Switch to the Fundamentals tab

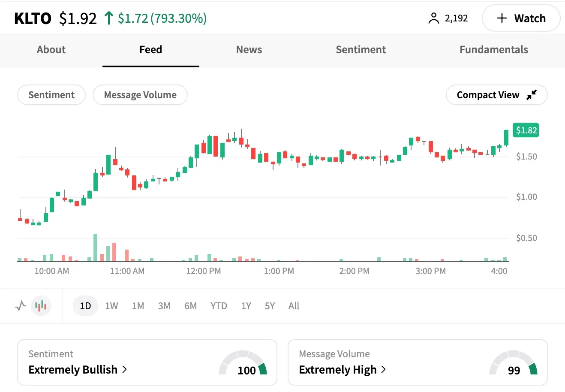[x=493, y=50]
